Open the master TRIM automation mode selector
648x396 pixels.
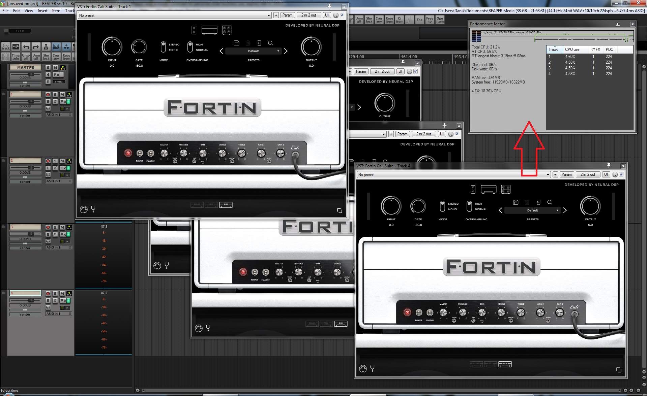click(59, 82)
